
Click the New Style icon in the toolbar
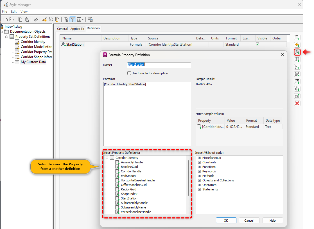coord(44,19)
